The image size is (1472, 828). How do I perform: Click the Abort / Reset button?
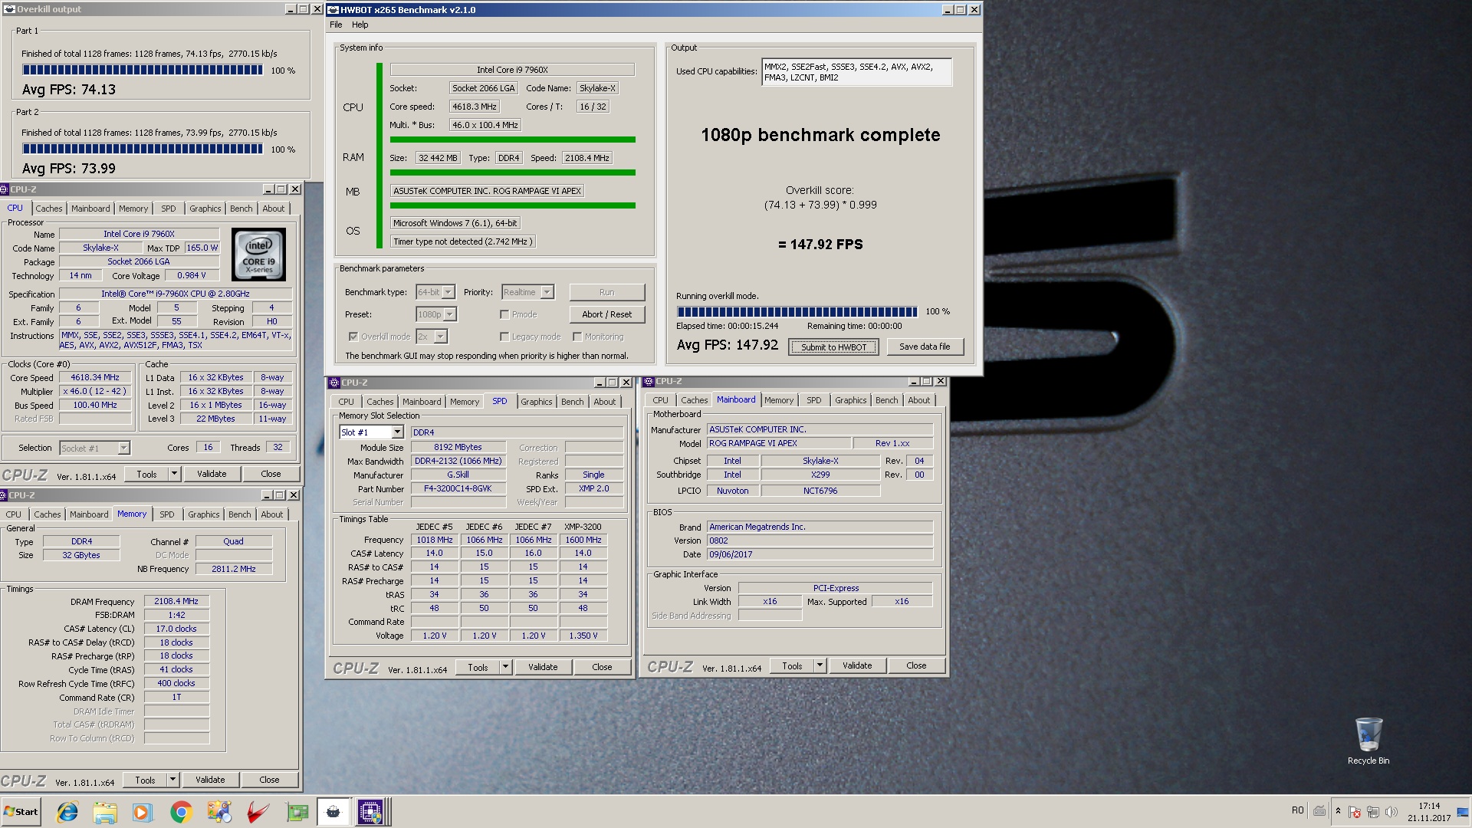coord(607,314)
